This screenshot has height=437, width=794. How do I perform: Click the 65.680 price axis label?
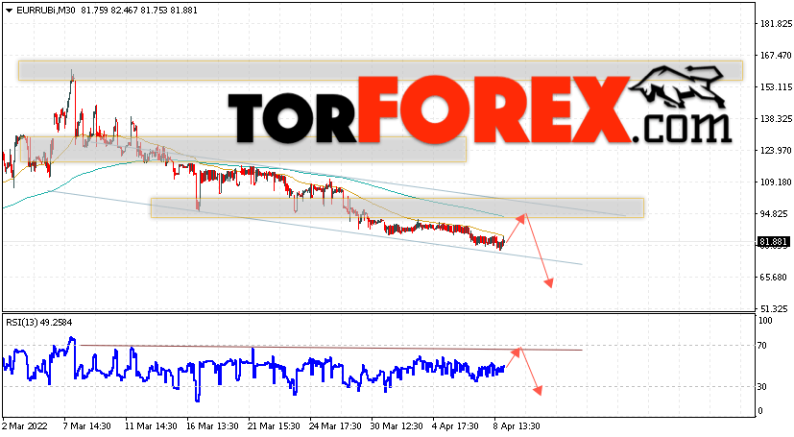[x=774, y=277]
